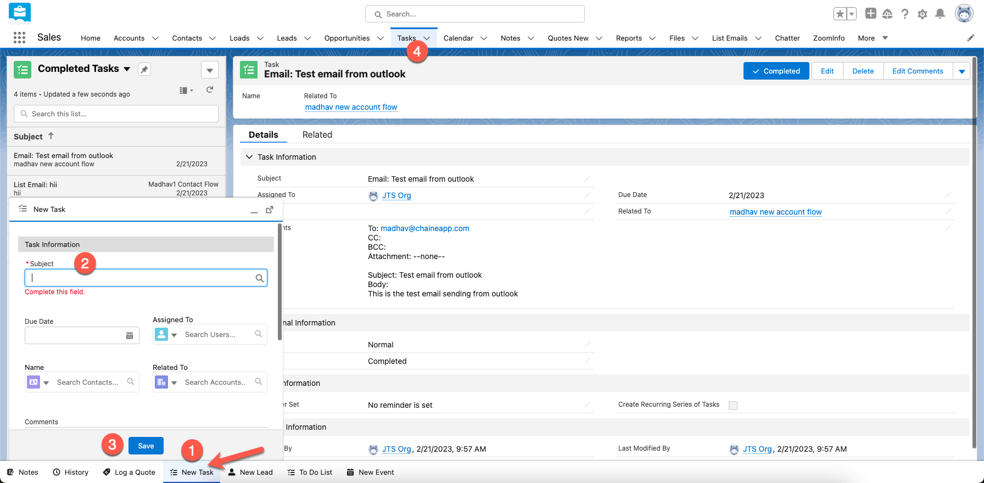
Task: Expand the Opportunities tab dropdown chevron
Action: 381,38
